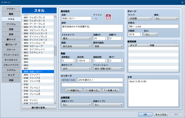Select skill 0101 ファイアⅢ
Image resolution: width=185 pixels, height=118 pixels.
[x=38, y=81]
